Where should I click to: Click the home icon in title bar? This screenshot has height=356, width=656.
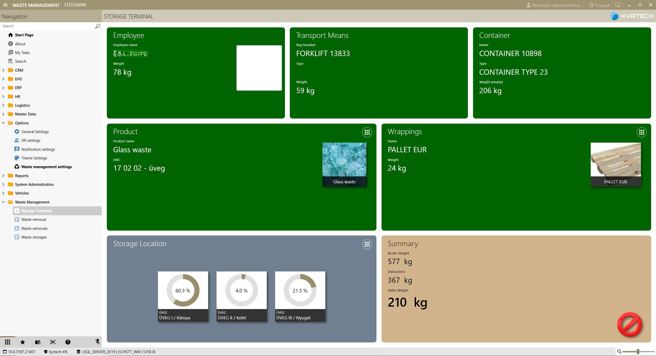pos(5,5)
